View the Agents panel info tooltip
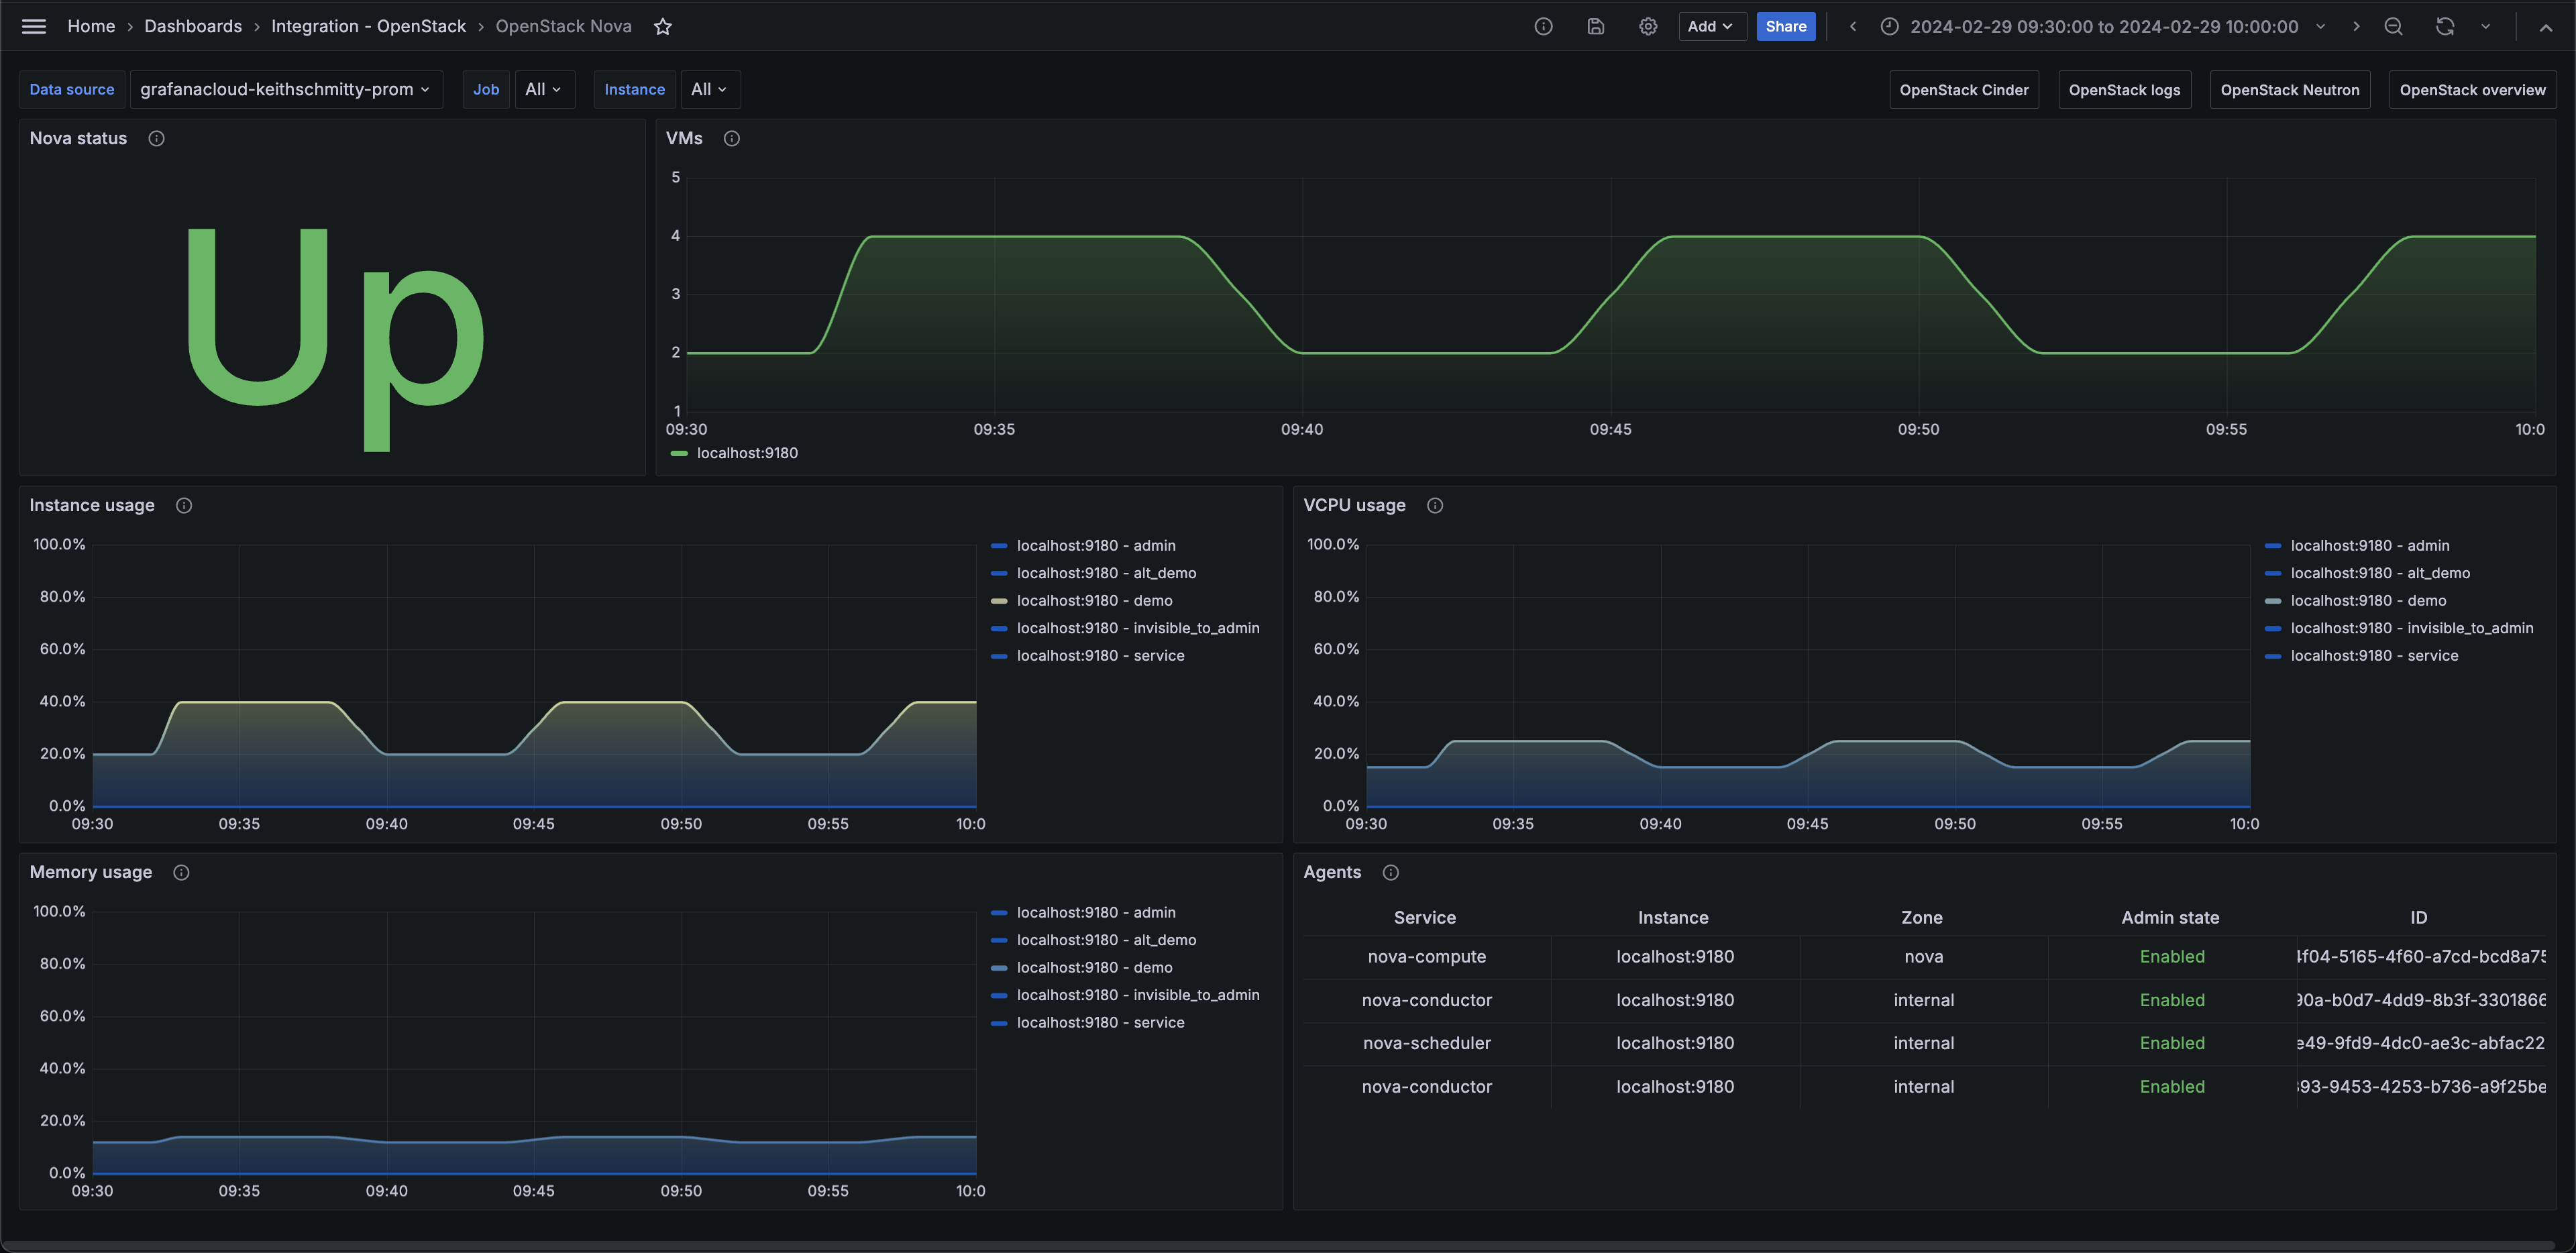This screenshot has width=2576, height=1253. click(1390, 872)
